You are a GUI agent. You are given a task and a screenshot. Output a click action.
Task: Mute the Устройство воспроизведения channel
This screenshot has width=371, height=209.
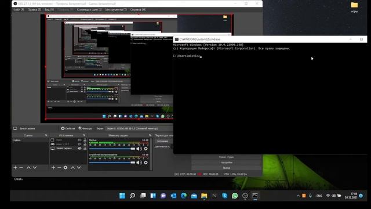[139, 163]
